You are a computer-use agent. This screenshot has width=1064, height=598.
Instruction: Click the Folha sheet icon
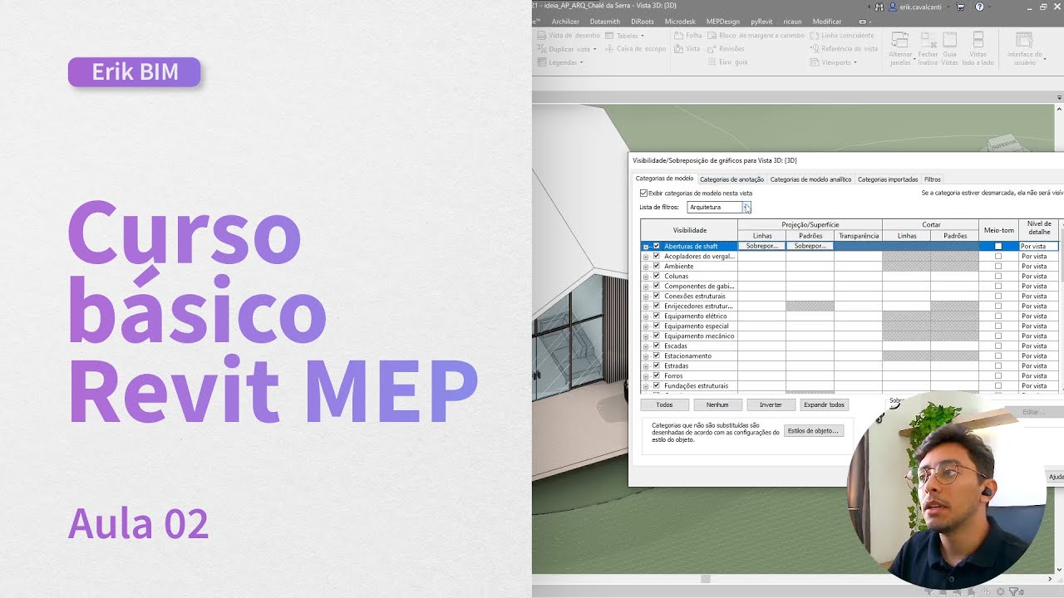pyautogui.click(x=678, y=36)
